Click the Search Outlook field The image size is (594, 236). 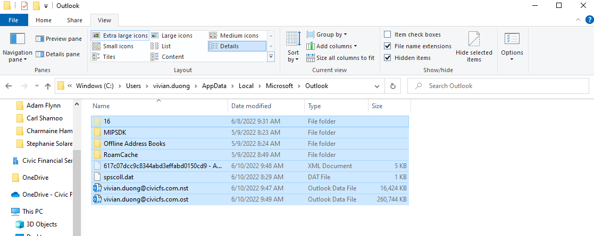click(x=498, y=86)
